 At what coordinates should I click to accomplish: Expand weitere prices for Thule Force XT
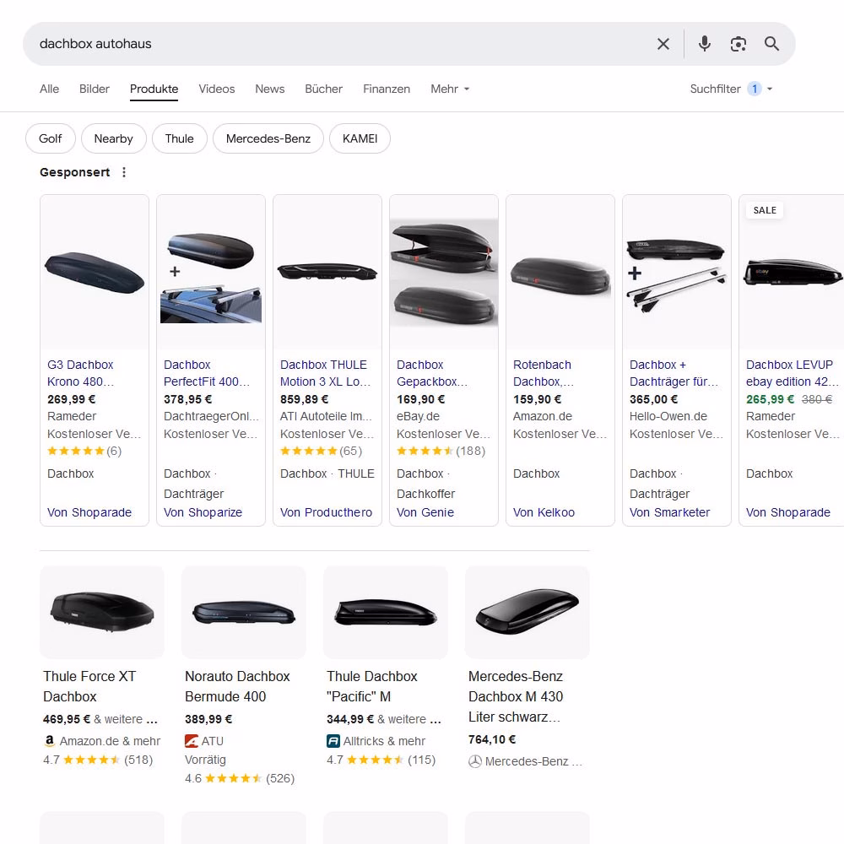[125, 719]
